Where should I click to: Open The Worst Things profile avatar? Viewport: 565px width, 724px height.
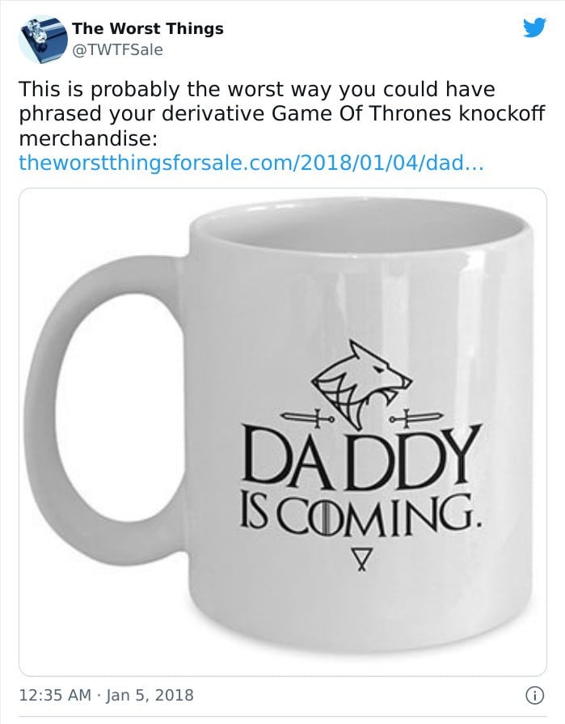point(43,40)
